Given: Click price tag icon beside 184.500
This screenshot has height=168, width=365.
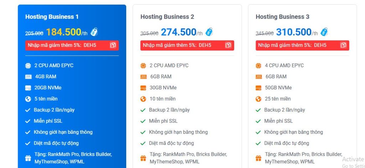Looking at the screenshot, I should [94, 32].
